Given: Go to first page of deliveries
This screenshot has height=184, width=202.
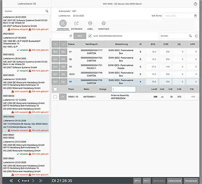Looking at the screenshot, I should coord(11,180).
